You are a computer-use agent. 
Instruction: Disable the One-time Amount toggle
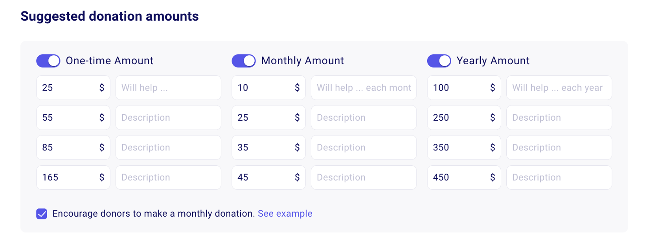coord(48,61)
